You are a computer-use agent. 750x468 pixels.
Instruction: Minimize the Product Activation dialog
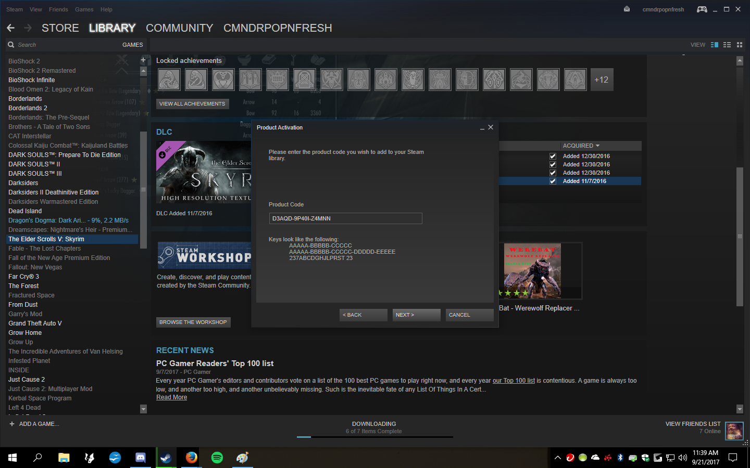[482, 127]
